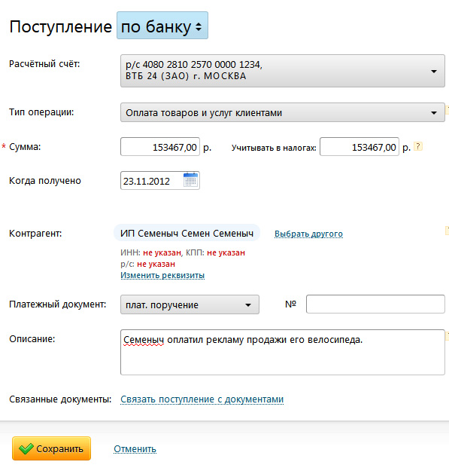This screenshot has width=449, height=468.
Task: Click the Сумма amount input field
Action: (x=160, y=146)
